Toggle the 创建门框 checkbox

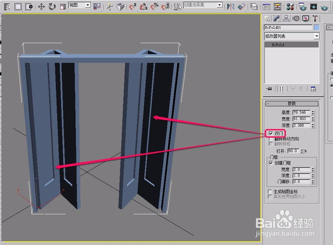[x=271, y=163]
